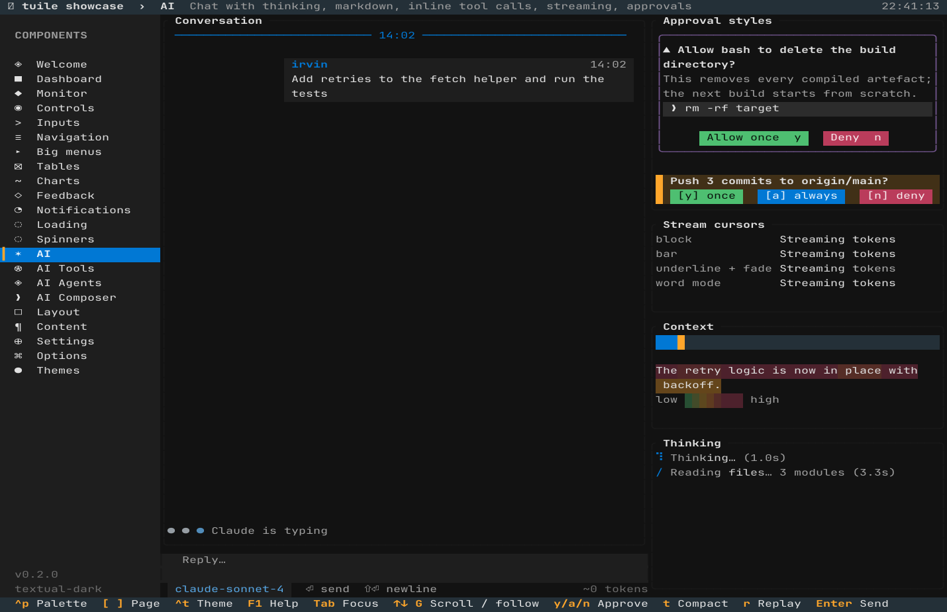Click the Context usage progress bar
Image resolution: width=947 pixels, height=612 pixels.
click(x=797, y=342)
